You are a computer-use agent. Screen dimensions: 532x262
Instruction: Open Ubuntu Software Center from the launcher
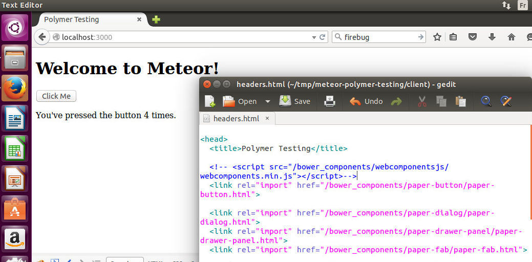14,208
